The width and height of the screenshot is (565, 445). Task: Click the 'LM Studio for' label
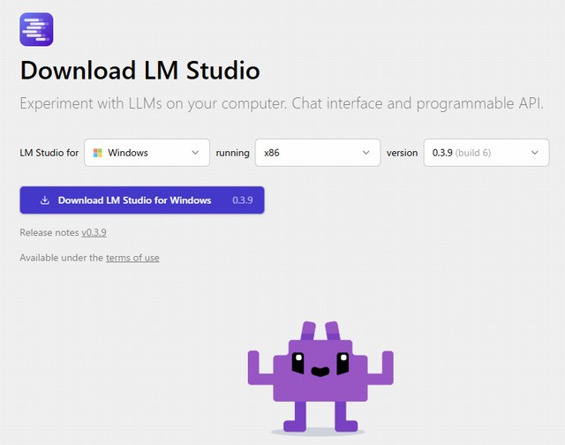(49, 153)
